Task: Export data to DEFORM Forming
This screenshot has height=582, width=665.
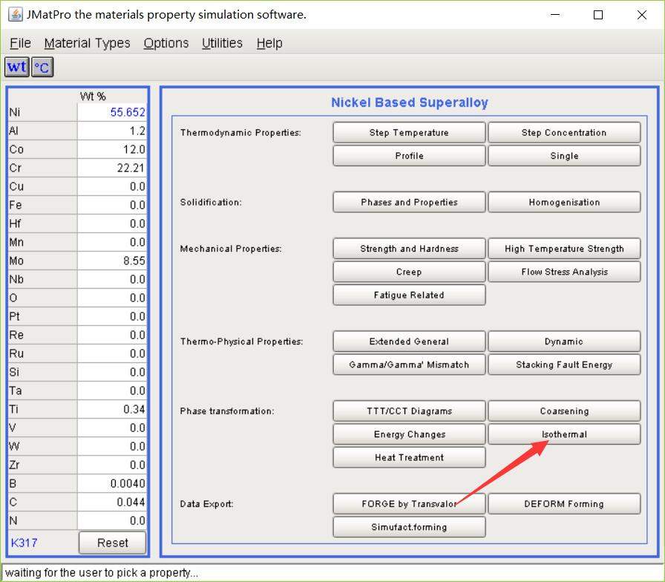Action: pyautogui.click(x=564, y=503)
